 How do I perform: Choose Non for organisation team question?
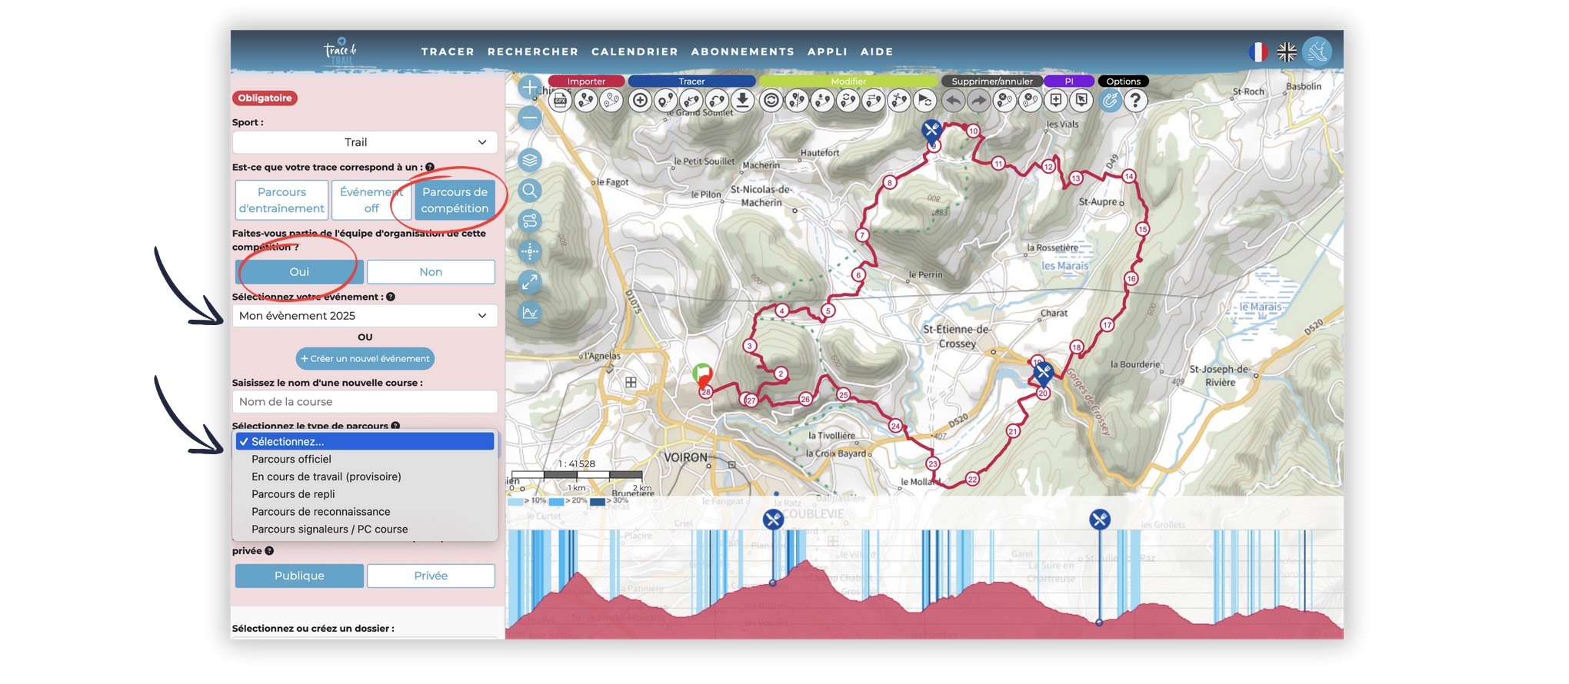(x=430, y=272)
